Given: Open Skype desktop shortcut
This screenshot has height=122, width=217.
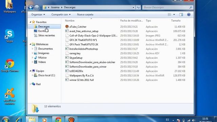Looking at the screenshot, I should tap(9, 36).
